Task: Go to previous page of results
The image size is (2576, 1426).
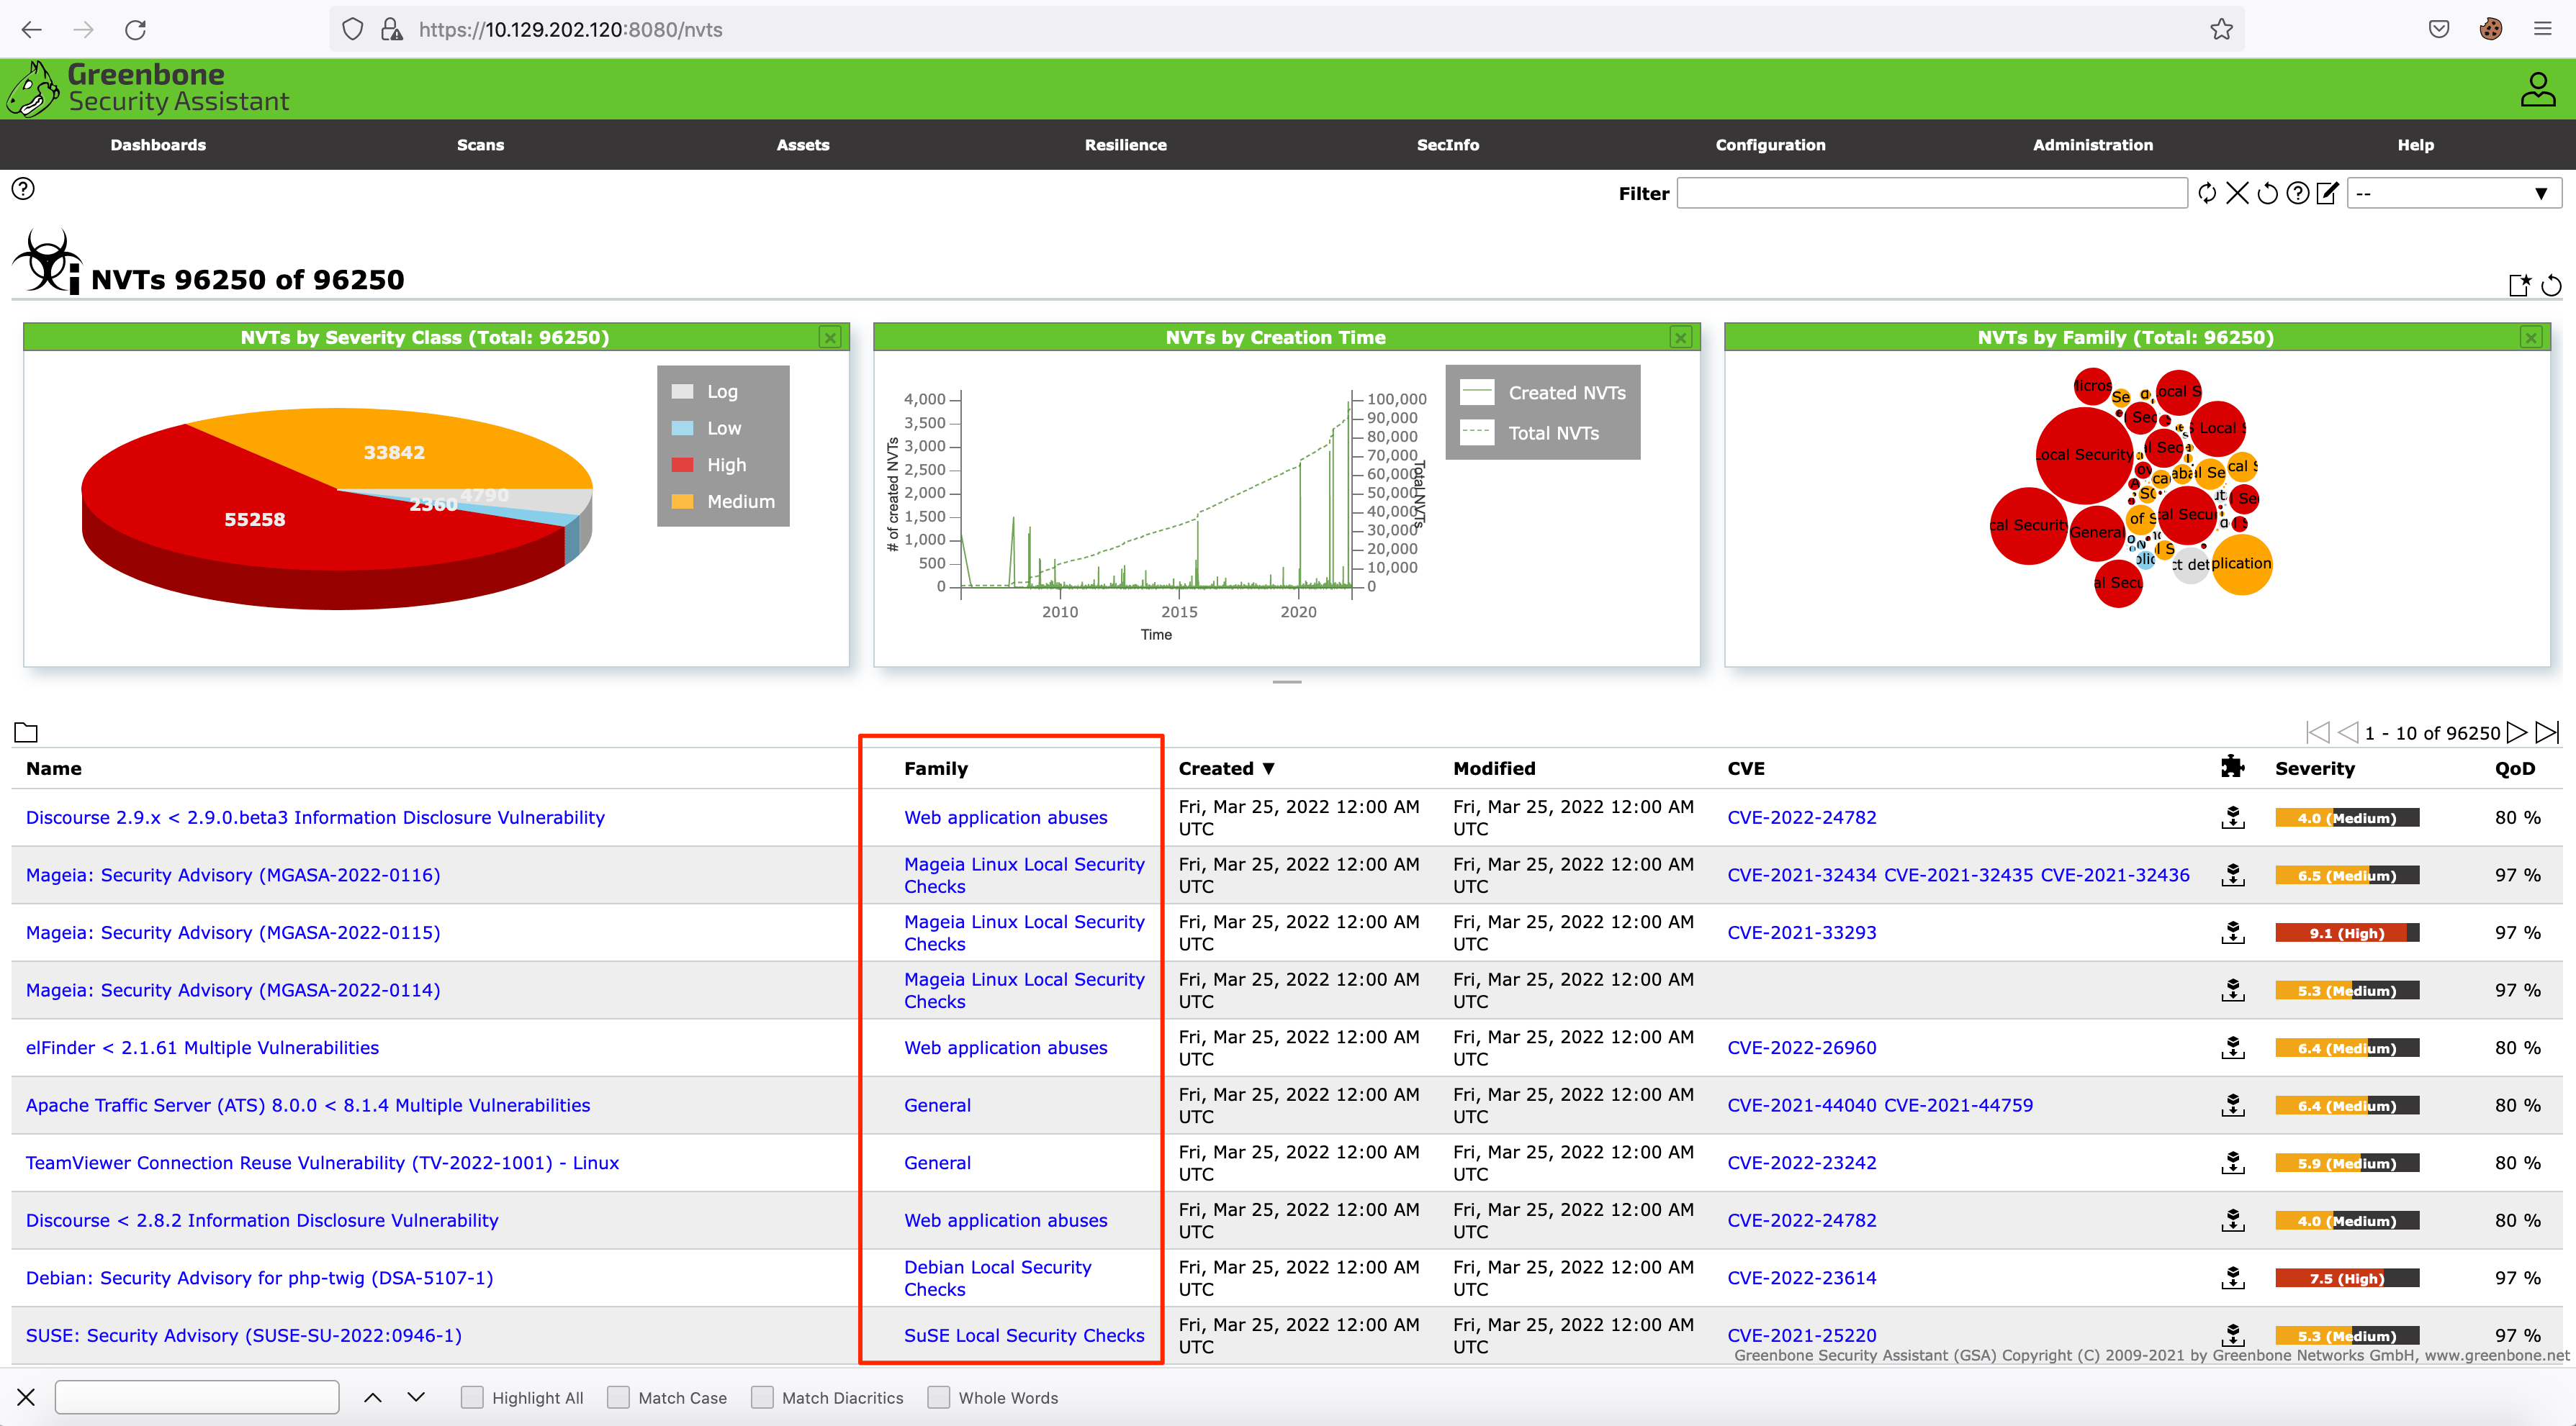Action: click(x=2348, y=732)
